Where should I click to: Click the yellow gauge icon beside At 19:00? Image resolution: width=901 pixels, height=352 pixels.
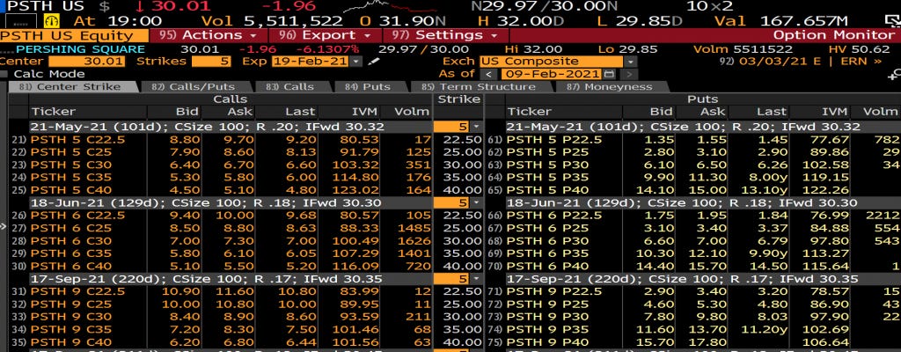coord(51,21)
